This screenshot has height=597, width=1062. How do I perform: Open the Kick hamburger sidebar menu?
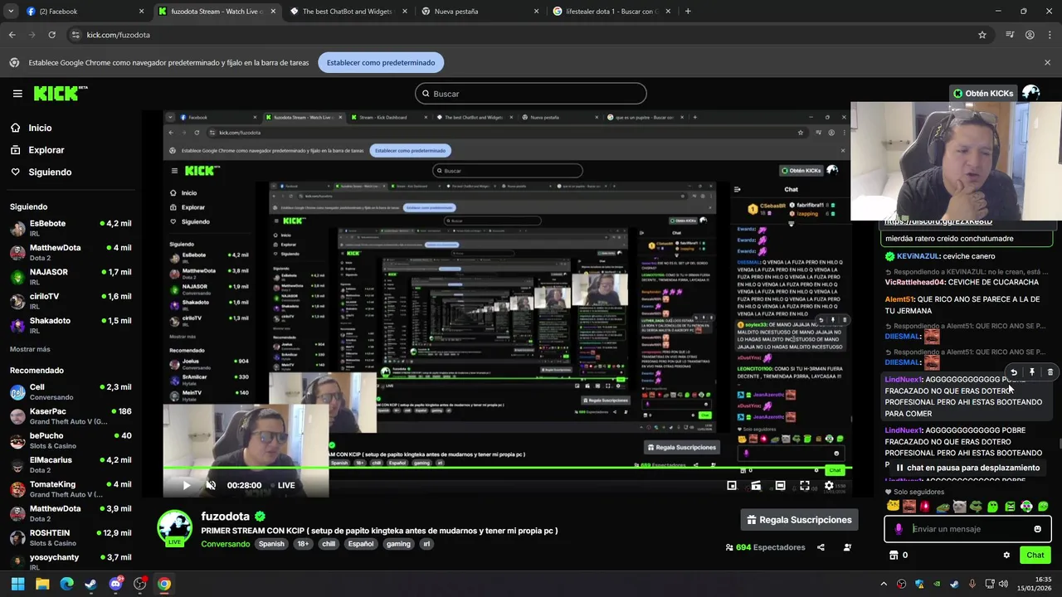(x=17, y=94)
